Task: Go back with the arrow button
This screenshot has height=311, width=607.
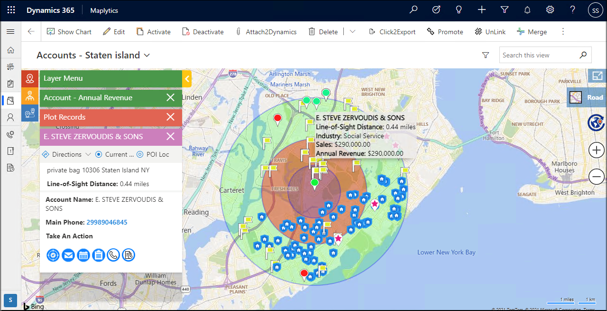Action: click(x=31, y=32)
